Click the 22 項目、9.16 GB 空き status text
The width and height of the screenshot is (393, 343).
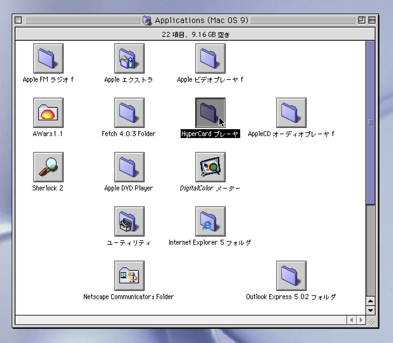196,34
